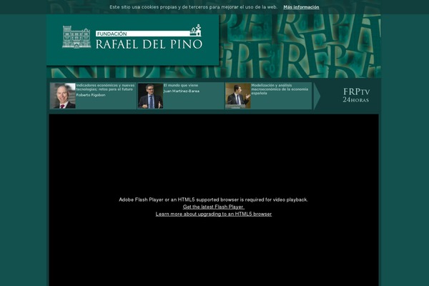
Task: Open the 'Más información' cookies link
Action: (x=301, y=7)
